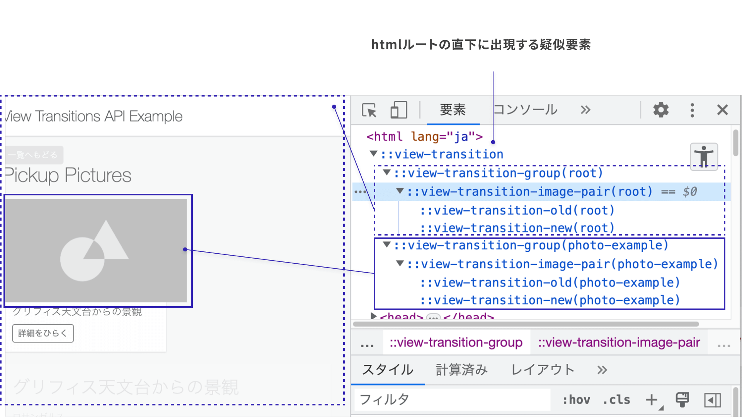The image size is (742, 417).
Task: Toggle the .cls class editor
Action: pyautogui.click(x=616, y=400)
